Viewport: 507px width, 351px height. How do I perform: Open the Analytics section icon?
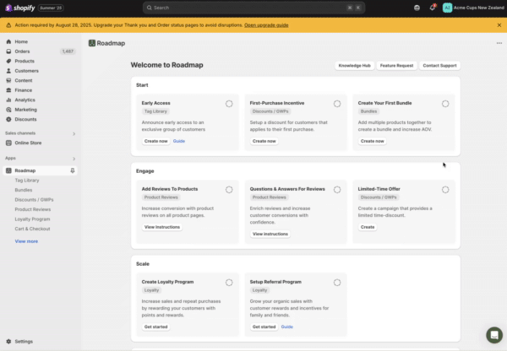(8, 100)
